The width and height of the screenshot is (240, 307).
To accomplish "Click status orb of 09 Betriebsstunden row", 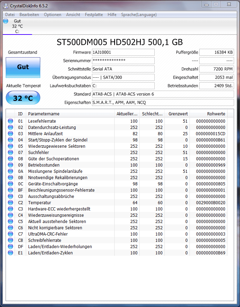I will click(10, 165).
